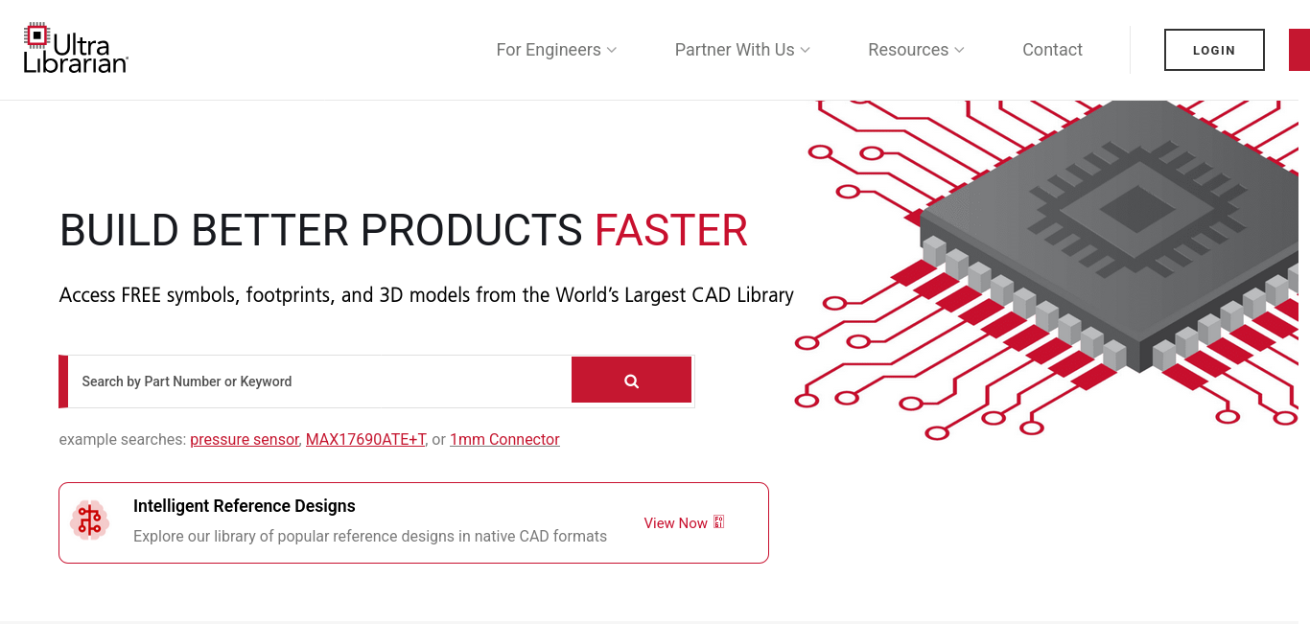The height and width of the screenshot is (624, 1310).
Task: Expand the Partner With Us menu
Action: click(742, 50)
